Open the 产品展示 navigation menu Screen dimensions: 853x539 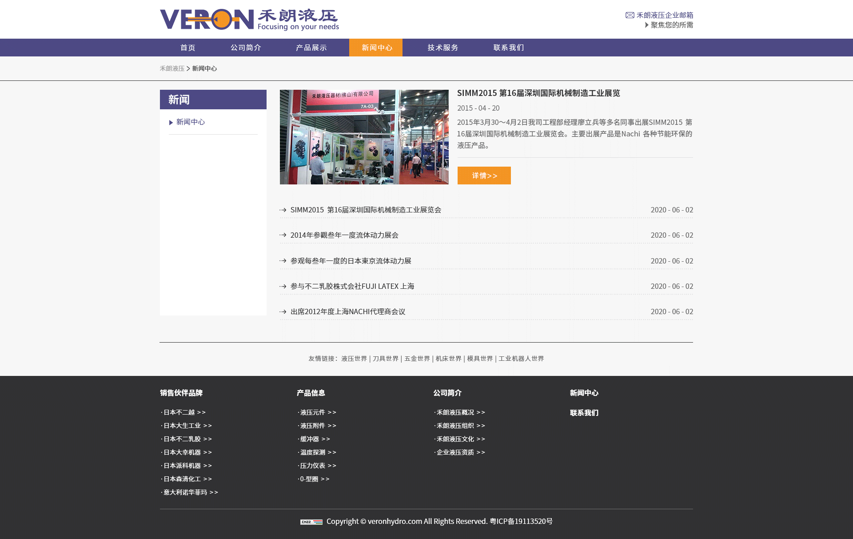pyautogui.click(x=311, y=48)
